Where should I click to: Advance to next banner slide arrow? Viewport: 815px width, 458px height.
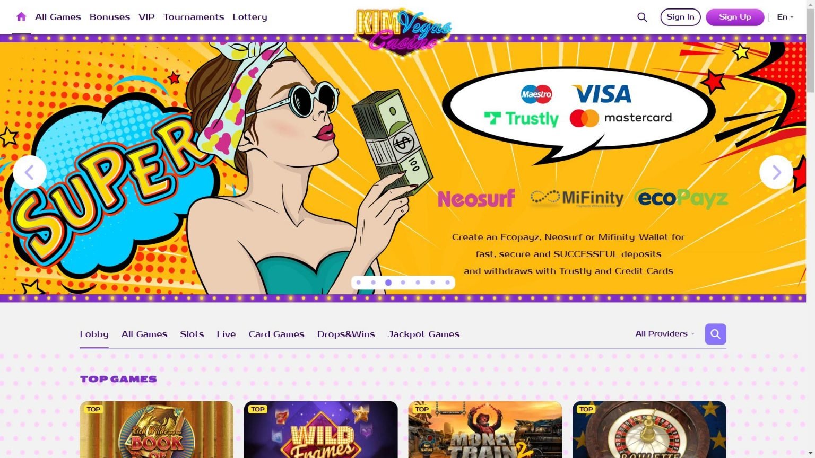(776, 172)
